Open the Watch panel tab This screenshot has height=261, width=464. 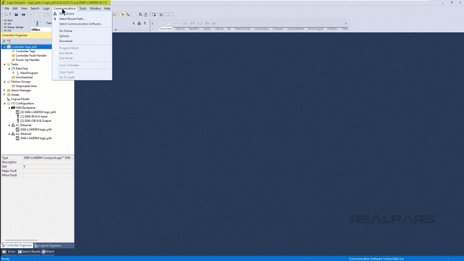click(48, 252)
